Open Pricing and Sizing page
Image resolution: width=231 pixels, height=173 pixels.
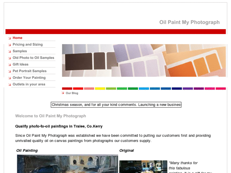[28, 44]
